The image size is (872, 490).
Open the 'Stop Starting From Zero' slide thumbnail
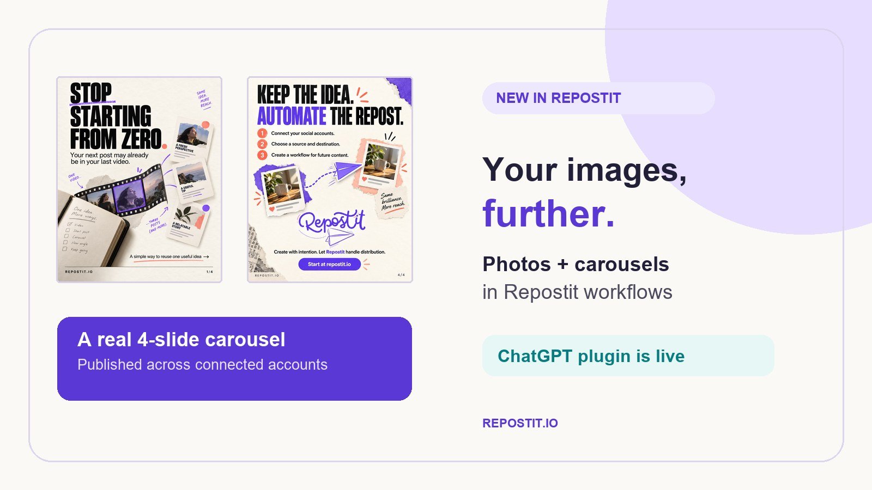click(x=139, y=180)
